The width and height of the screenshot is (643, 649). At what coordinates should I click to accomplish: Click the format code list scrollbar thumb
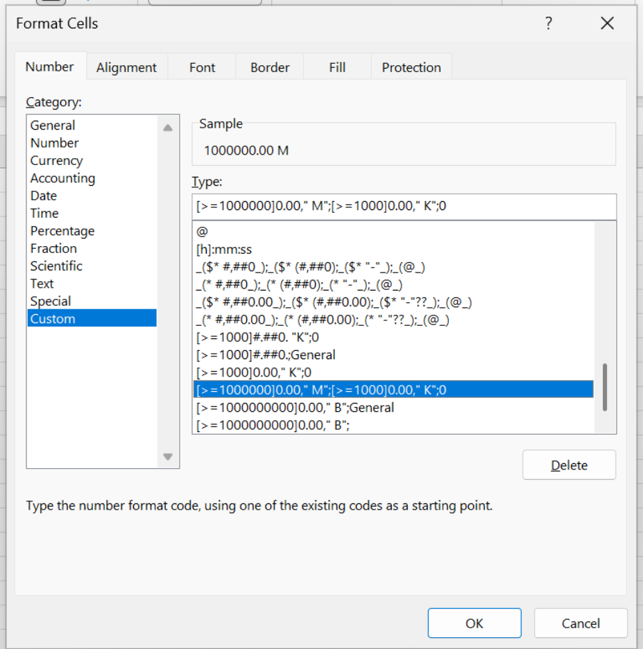tap(604, 387)
